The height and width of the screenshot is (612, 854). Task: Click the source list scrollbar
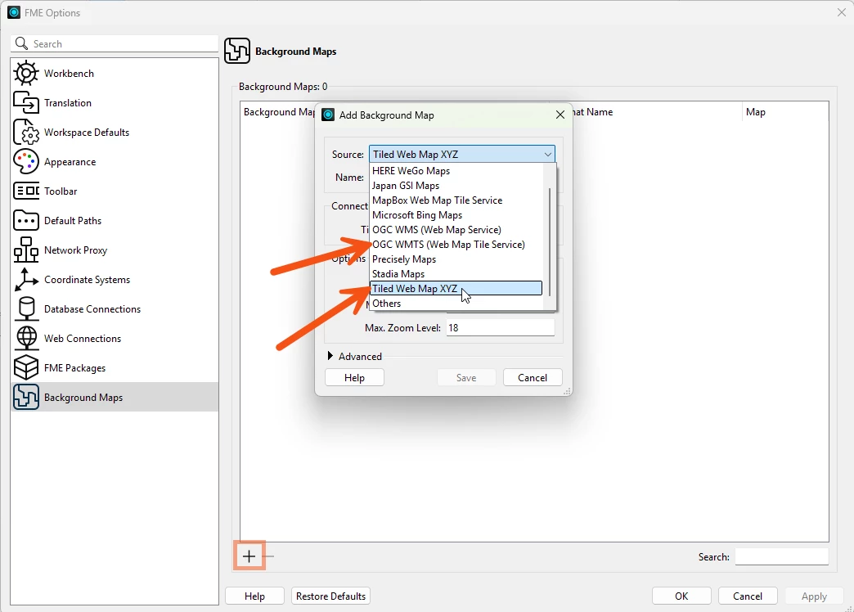click(550, 241)
